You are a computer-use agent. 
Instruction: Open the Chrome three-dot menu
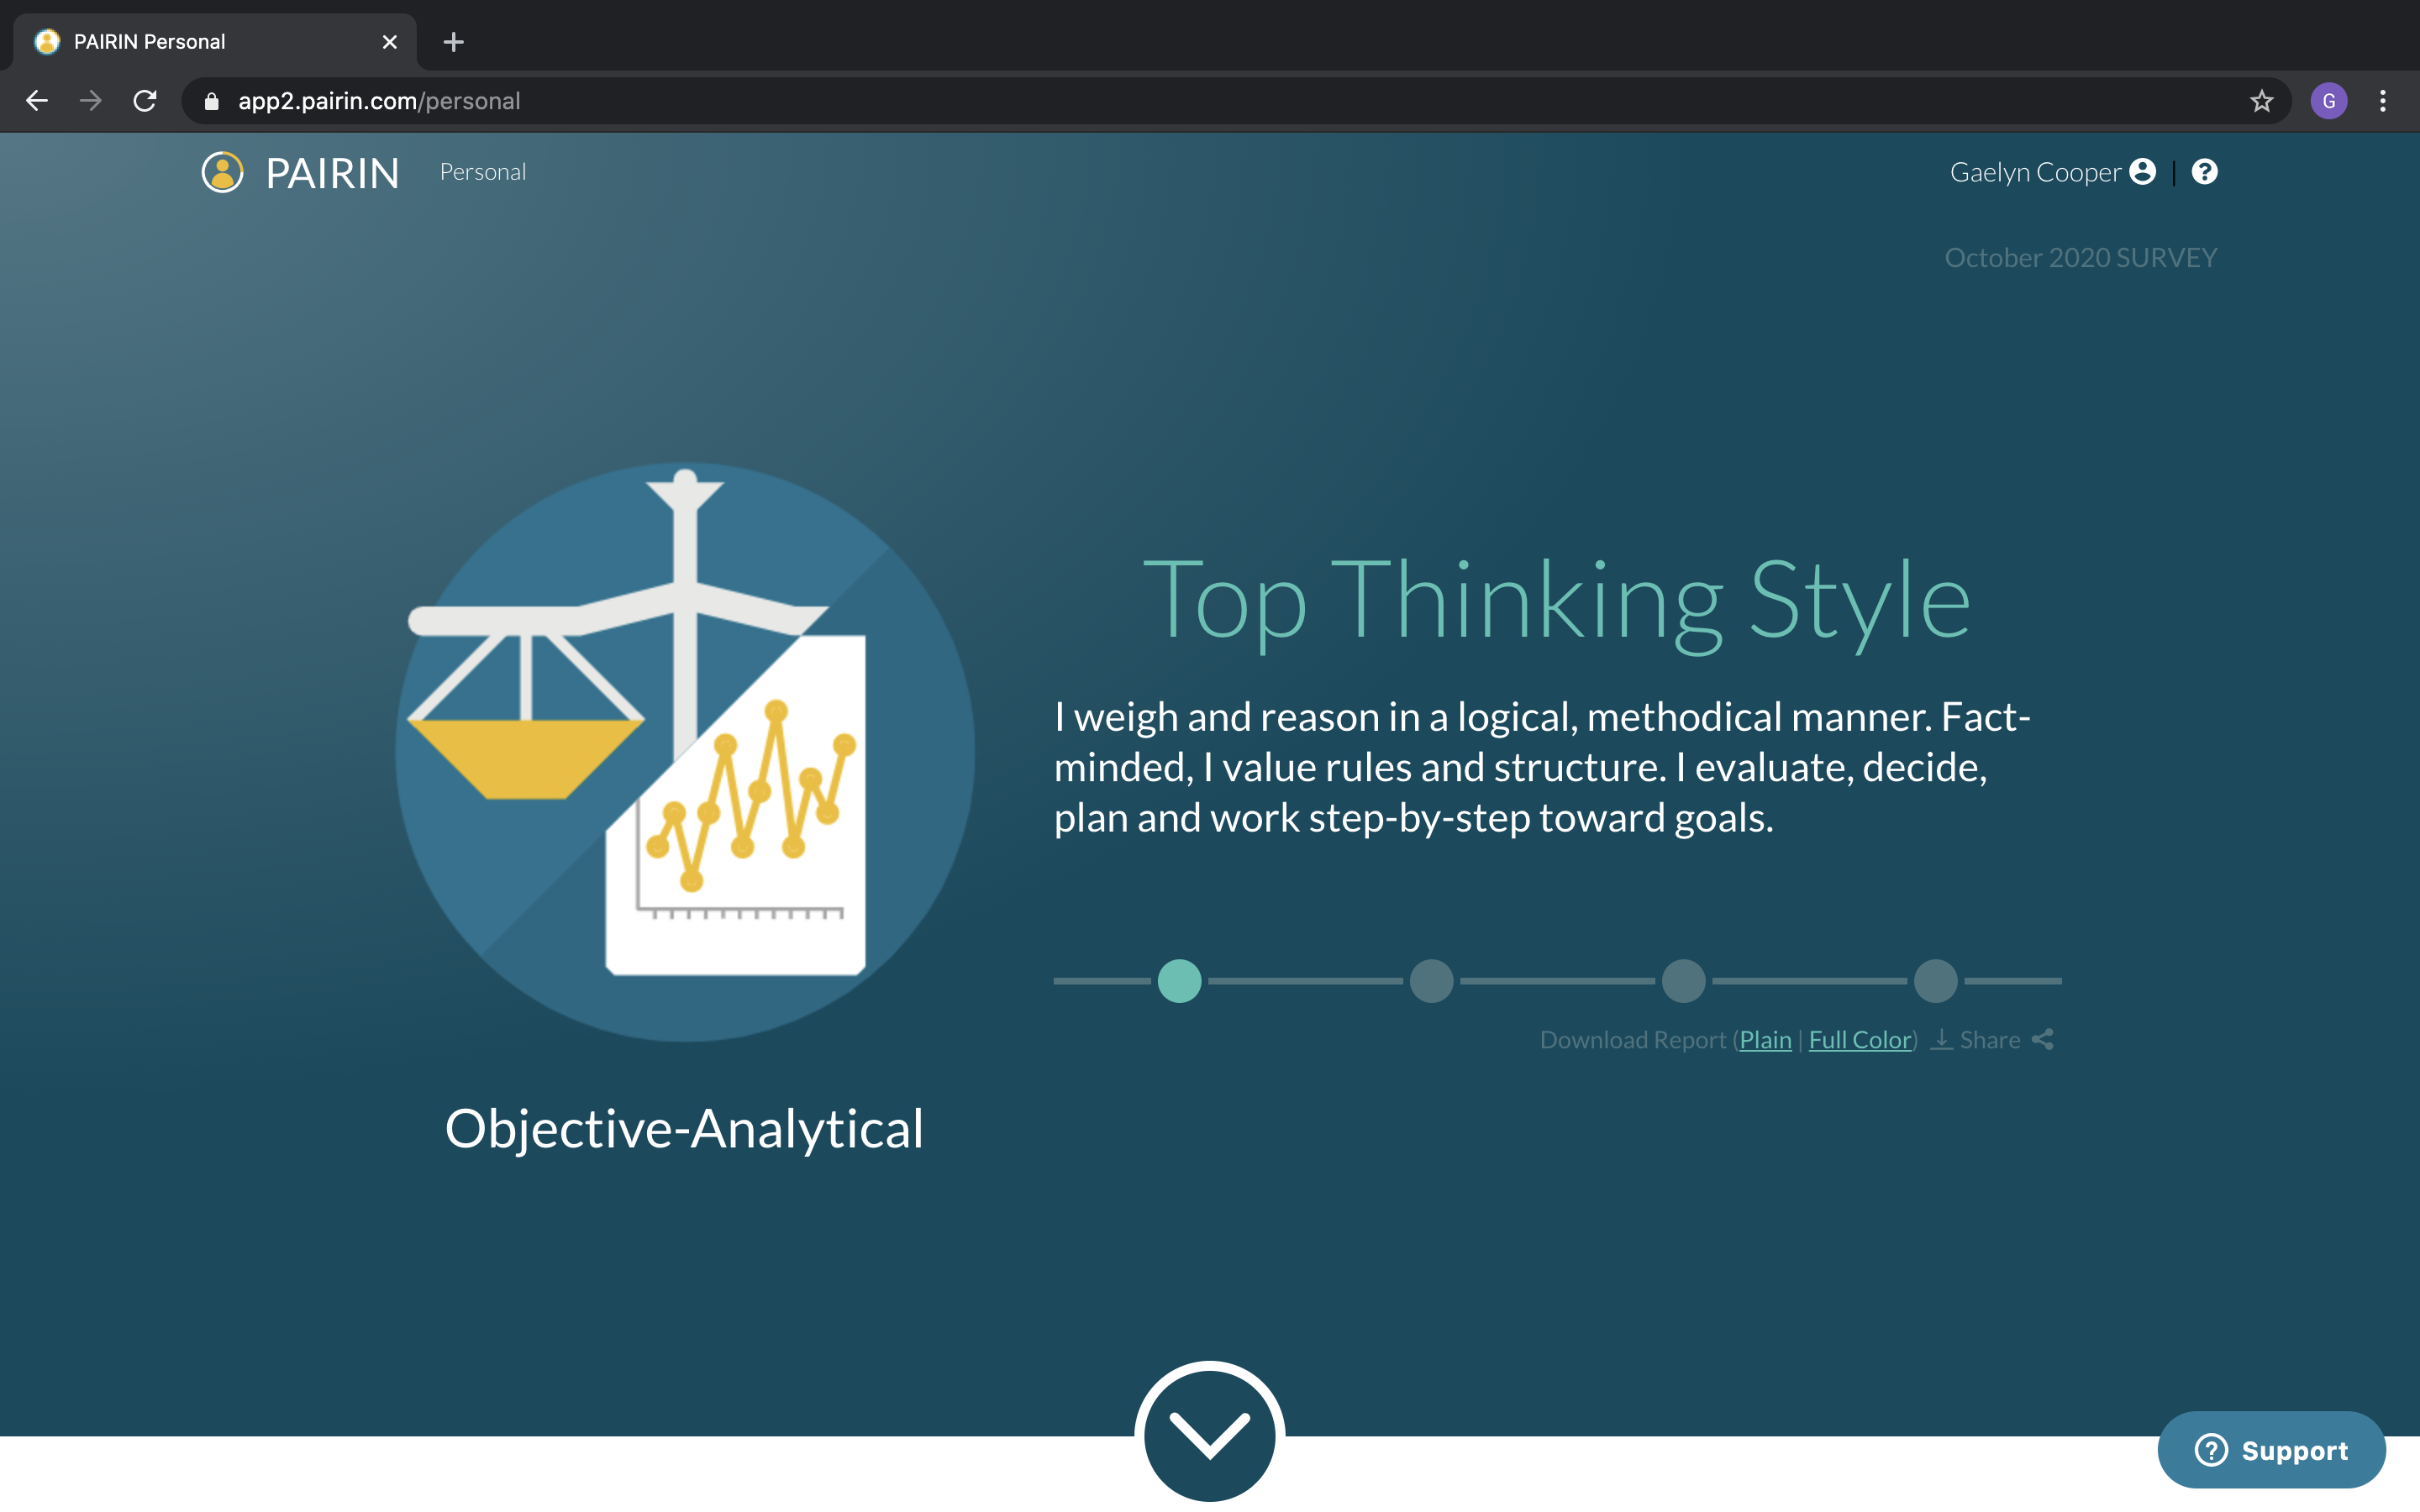tap(2382, 101)
